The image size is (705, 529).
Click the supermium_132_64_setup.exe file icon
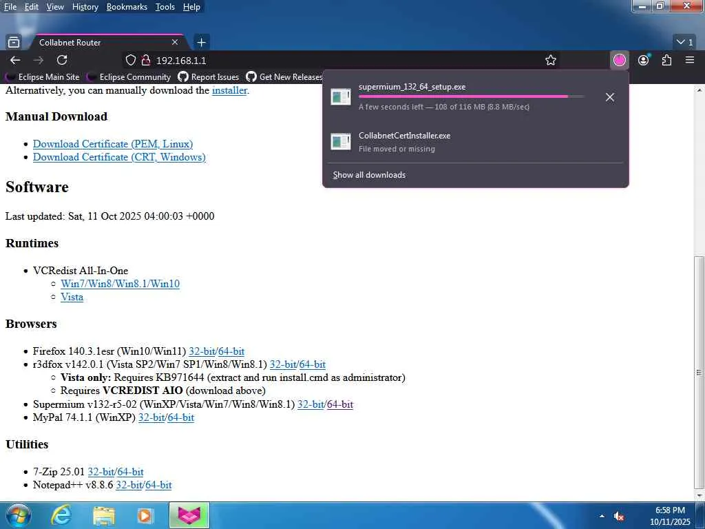point(340,96)
